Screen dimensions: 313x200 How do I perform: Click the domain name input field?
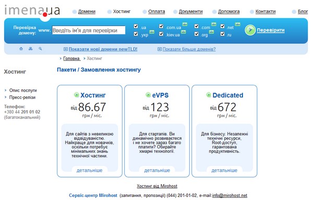tap(89, 30)
